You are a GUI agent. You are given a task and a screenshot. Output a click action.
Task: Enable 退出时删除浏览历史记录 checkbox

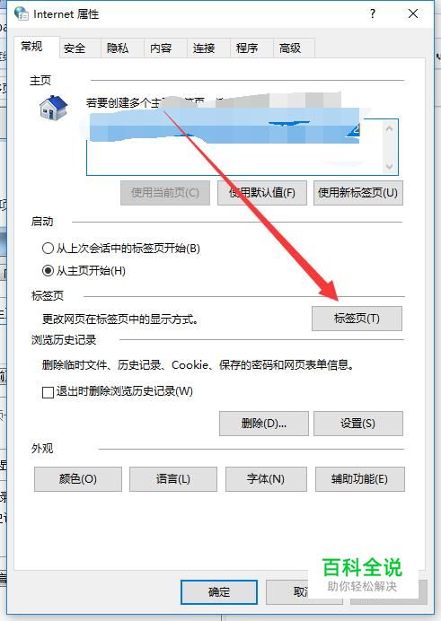pos(48,392)
